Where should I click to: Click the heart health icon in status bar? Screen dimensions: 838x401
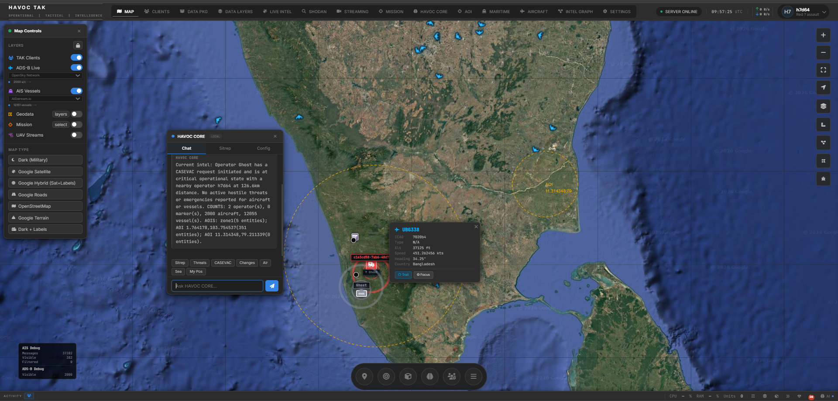(x=799, y=396)
